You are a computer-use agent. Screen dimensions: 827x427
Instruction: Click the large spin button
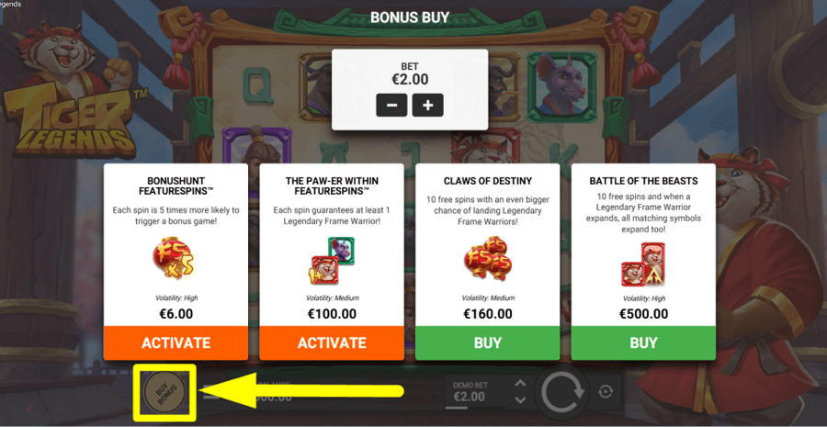click(x=562, y=393)
